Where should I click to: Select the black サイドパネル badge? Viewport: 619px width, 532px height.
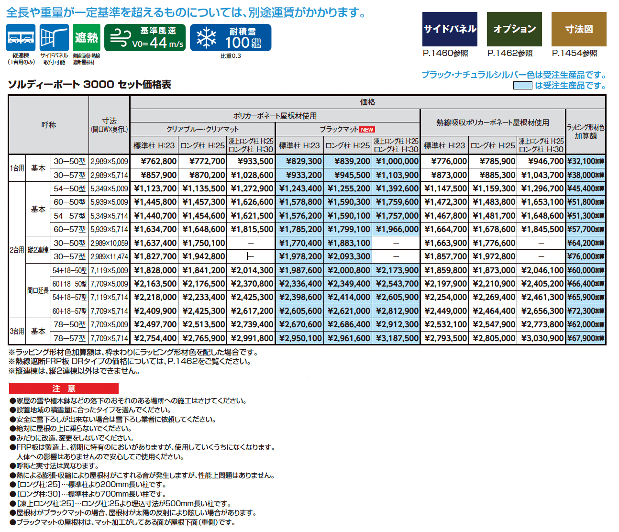[449, 29]
